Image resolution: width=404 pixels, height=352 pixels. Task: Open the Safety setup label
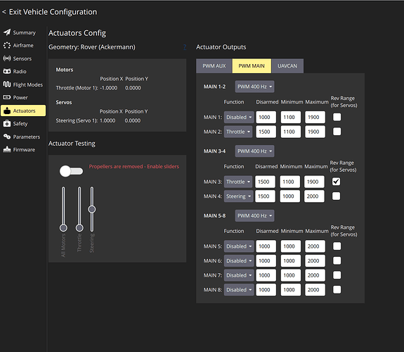click(x=20, y=124)
